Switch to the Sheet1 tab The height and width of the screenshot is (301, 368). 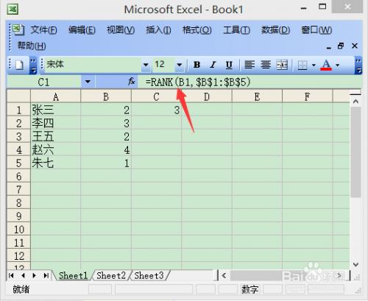click(x=73, y=275)
